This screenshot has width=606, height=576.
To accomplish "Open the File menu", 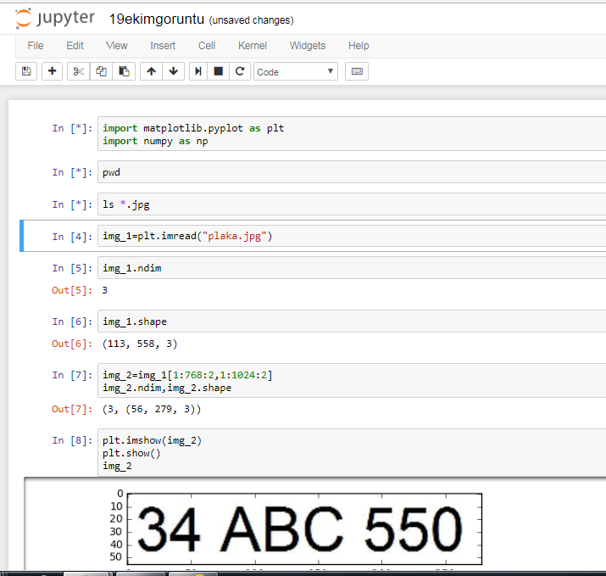I will (x=36, y=46).
